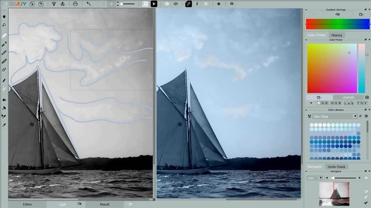Screen dimensions: 371x208
Task: Open the file dropdown below color picker
Action: click(x=319, y=97)
